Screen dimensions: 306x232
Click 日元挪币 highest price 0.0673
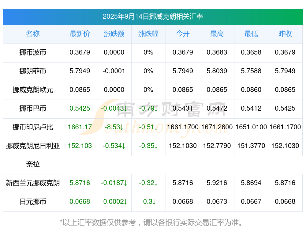pos(217,202)
